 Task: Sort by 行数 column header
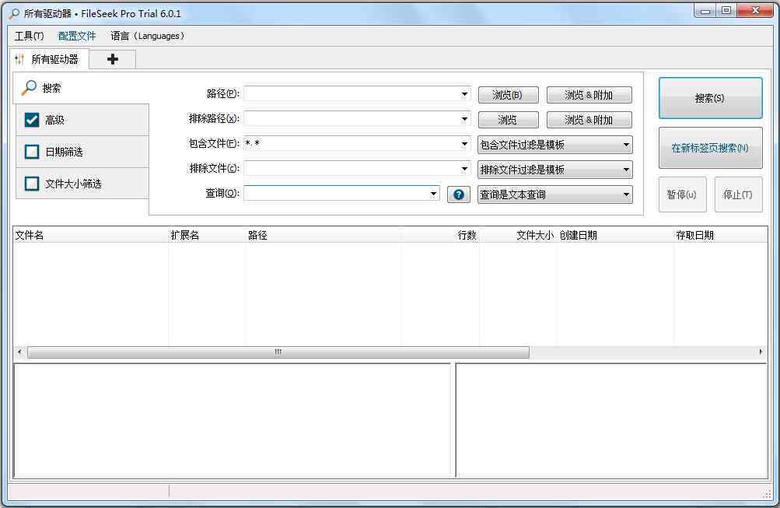tap(440, 236)
